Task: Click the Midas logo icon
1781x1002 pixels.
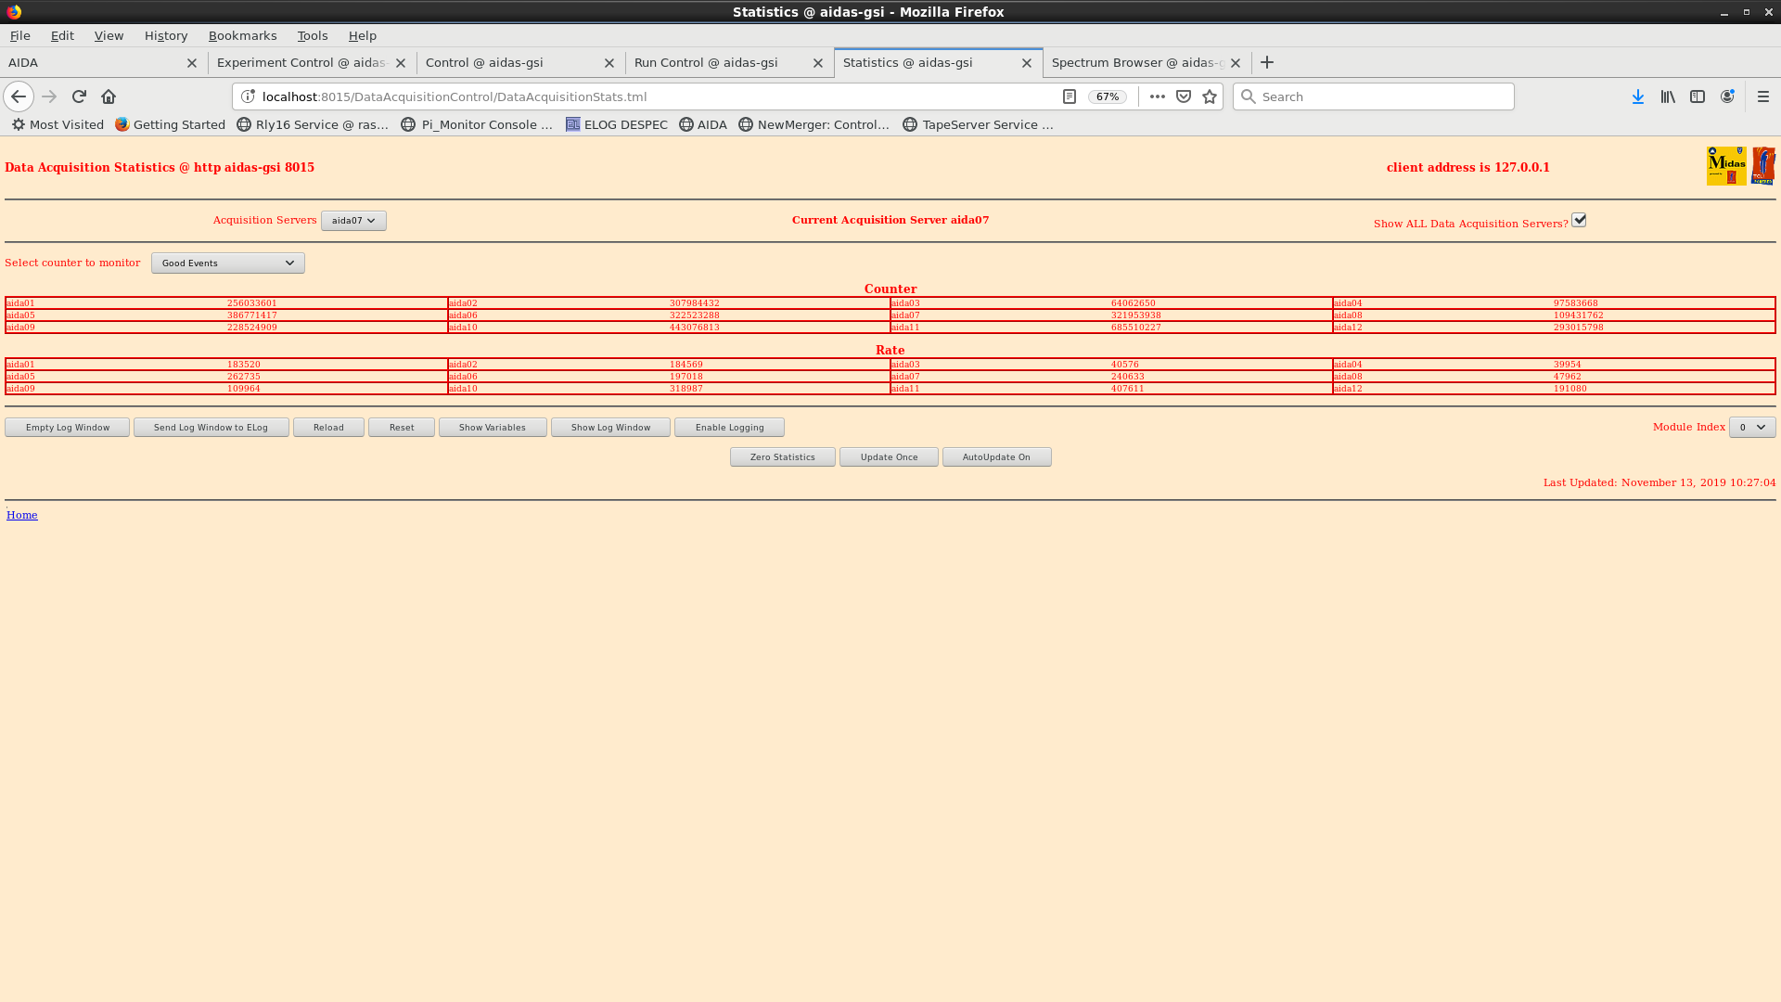Action: 1725,166
